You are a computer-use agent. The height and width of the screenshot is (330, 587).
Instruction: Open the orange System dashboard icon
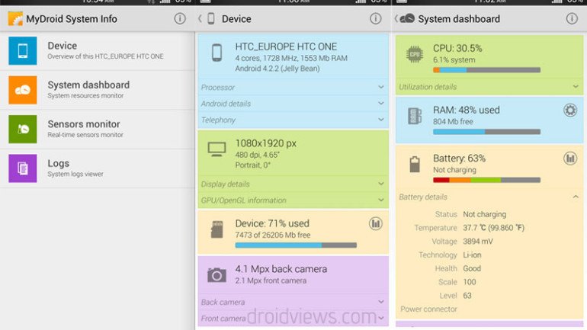[x=23, y=90]
